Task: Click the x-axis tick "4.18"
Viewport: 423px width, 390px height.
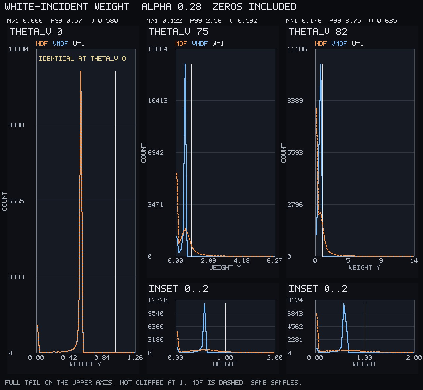Action: (242, 261)
